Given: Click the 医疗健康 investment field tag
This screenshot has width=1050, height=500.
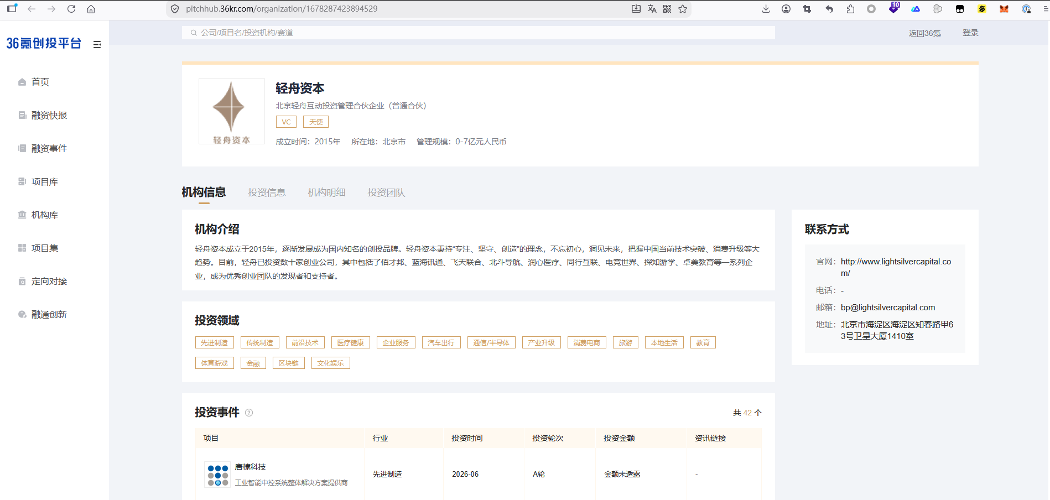Looking at the screenshot, I should pos(351,342).
